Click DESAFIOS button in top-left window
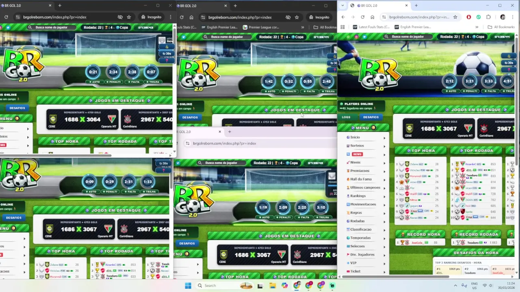The height and width of the screenshot is (292, 520). point(17,108)
